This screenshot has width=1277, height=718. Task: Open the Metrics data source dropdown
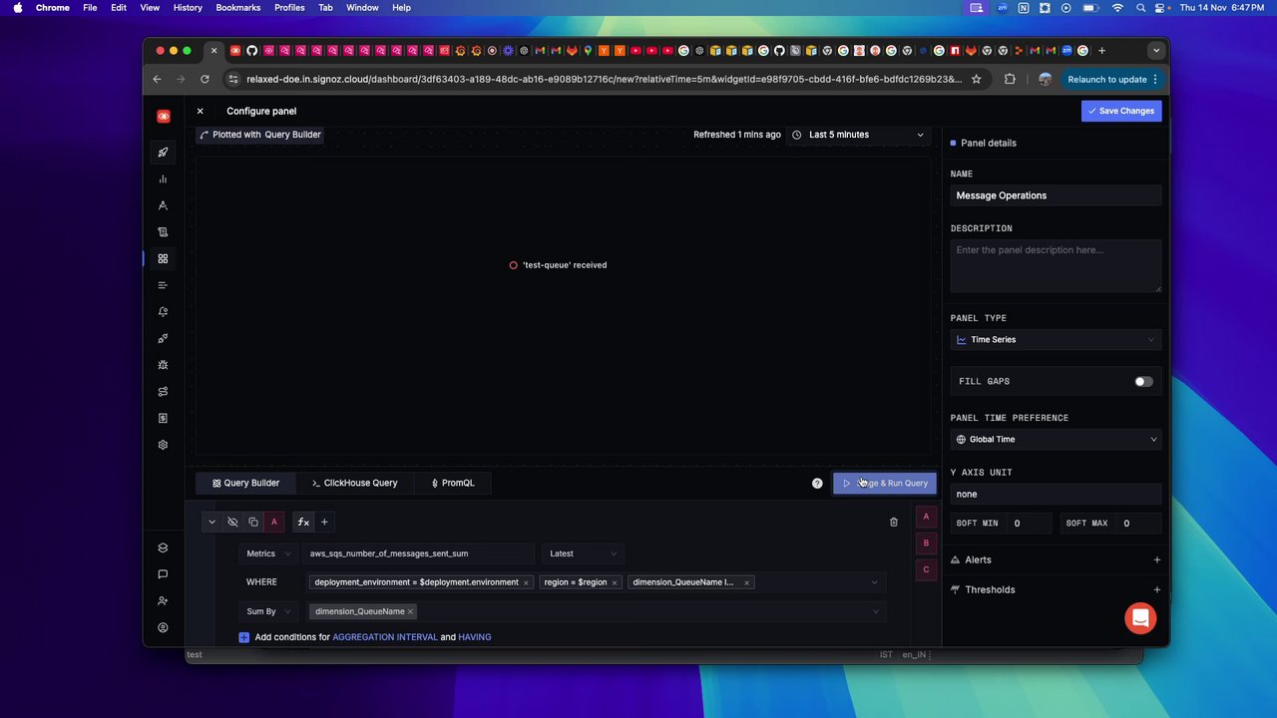point(267,553)
